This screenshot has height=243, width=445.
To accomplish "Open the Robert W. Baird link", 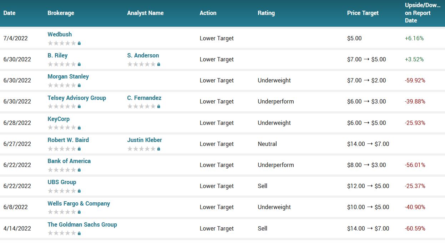I will pos(68,140).
